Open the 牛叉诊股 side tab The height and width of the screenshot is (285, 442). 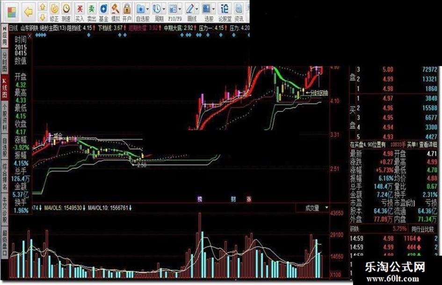5,209
